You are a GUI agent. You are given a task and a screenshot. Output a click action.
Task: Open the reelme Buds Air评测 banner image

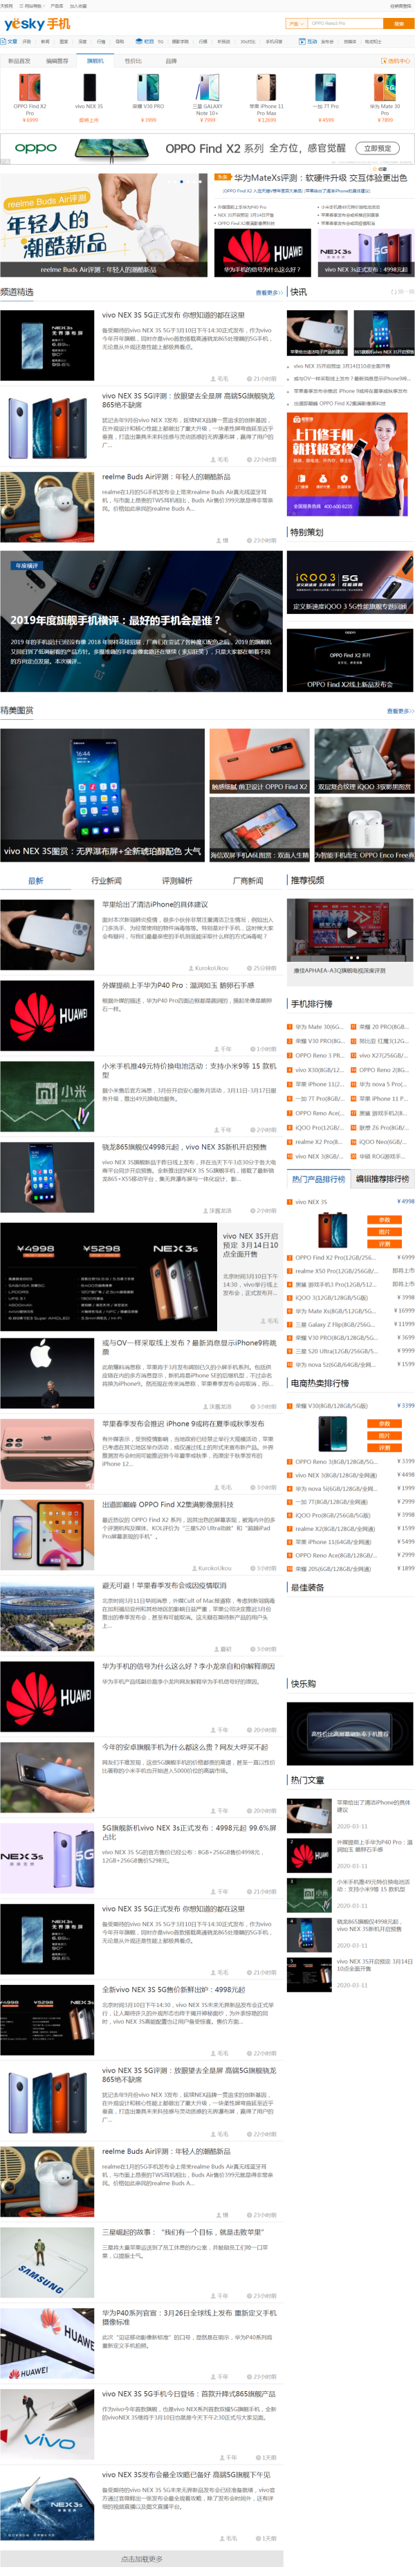105,224
